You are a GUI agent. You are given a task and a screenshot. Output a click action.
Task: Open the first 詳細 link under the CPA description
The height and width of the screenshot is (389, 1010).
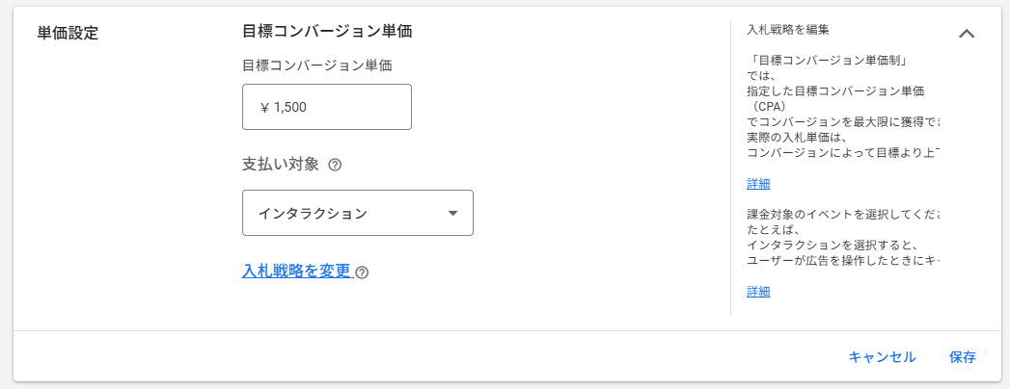coord(758,184)
